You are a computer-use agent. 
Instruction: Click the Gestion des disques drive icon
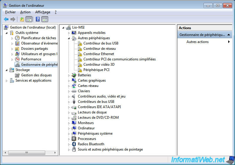17,75
